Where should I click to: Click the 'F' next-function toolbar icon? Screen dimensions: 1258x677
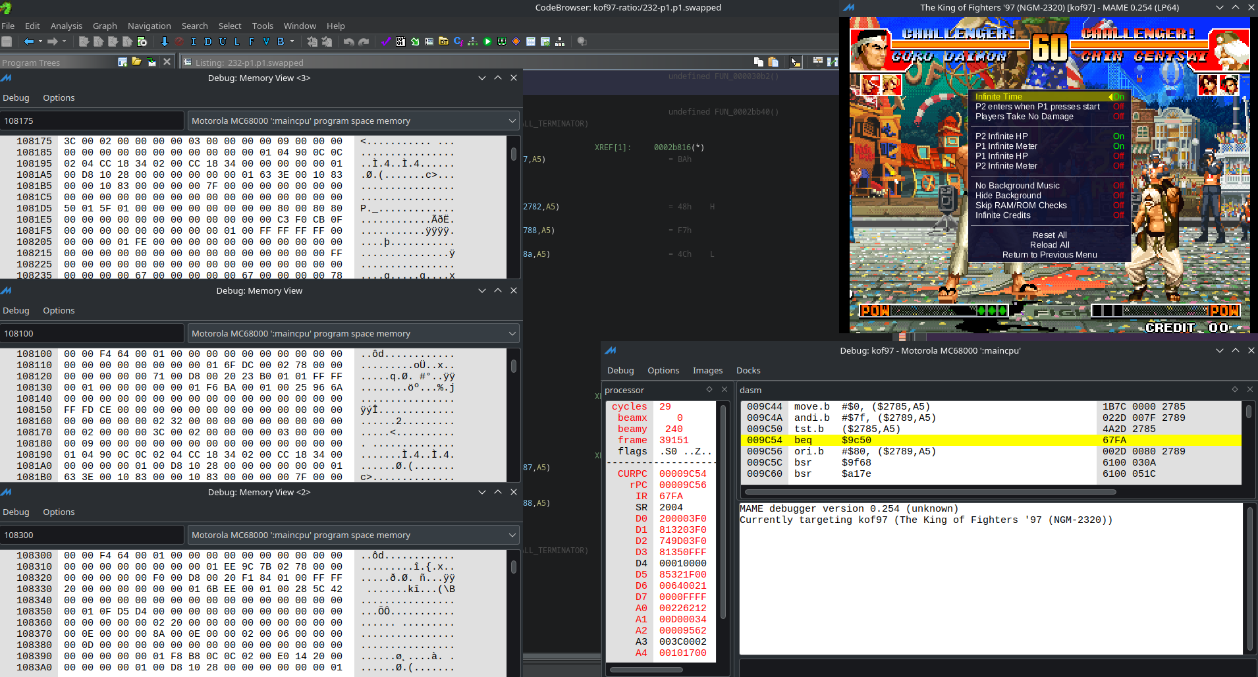252,41
